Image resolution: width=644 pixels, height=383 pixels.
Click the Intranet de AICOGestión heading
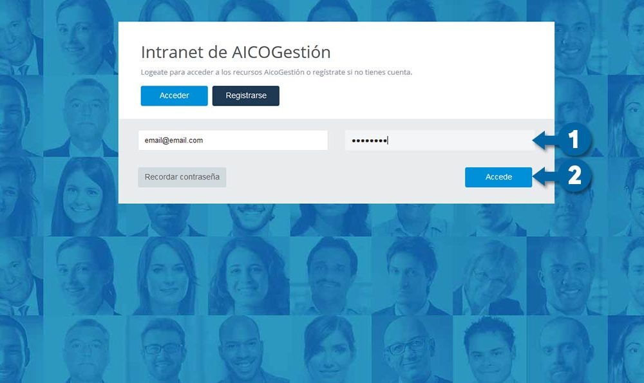pos(236,52)
